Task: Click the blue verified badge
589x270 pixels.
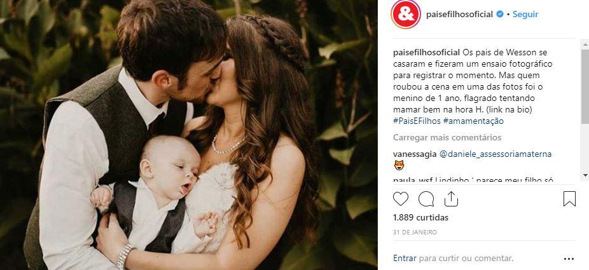Action: point(499,14)
